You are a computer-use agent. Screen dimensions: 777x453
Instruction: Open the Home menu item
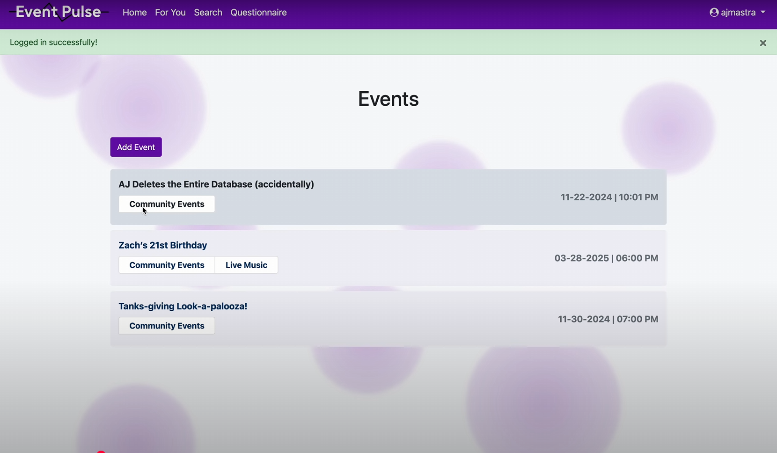(x=134, y=12)
